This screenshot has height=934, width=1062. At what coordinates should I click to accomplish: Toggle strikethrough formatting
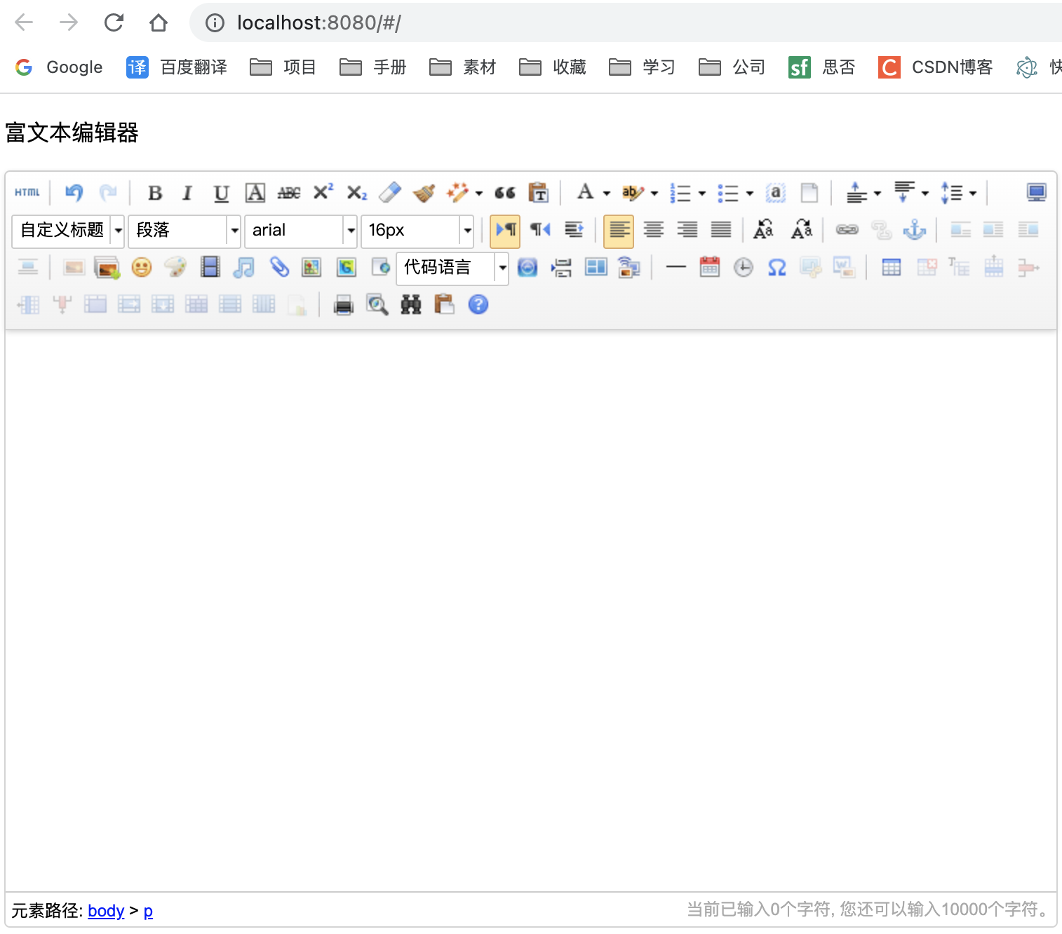(289, 192)
